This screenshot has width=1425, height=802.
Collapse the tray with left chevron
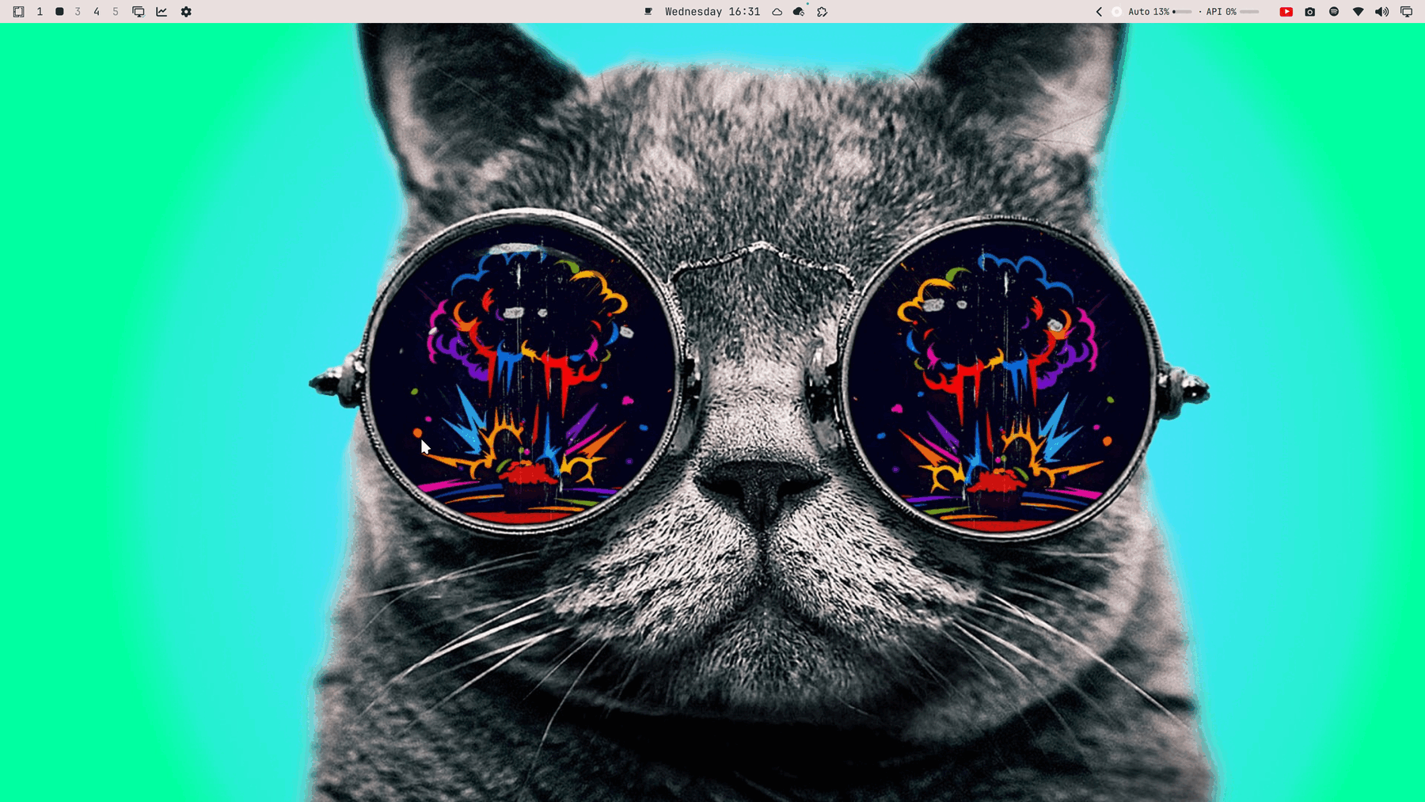tap(1099, 12)
